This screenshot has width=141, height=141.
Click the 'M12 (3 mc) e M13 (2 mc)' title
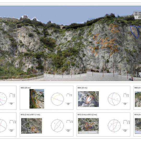(87, 115)
